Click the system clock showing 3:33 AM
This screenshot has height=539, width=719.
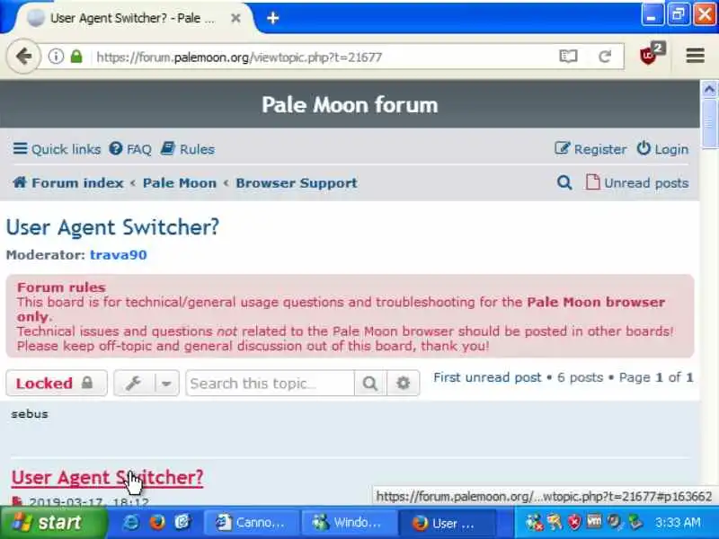coord(678,523)
